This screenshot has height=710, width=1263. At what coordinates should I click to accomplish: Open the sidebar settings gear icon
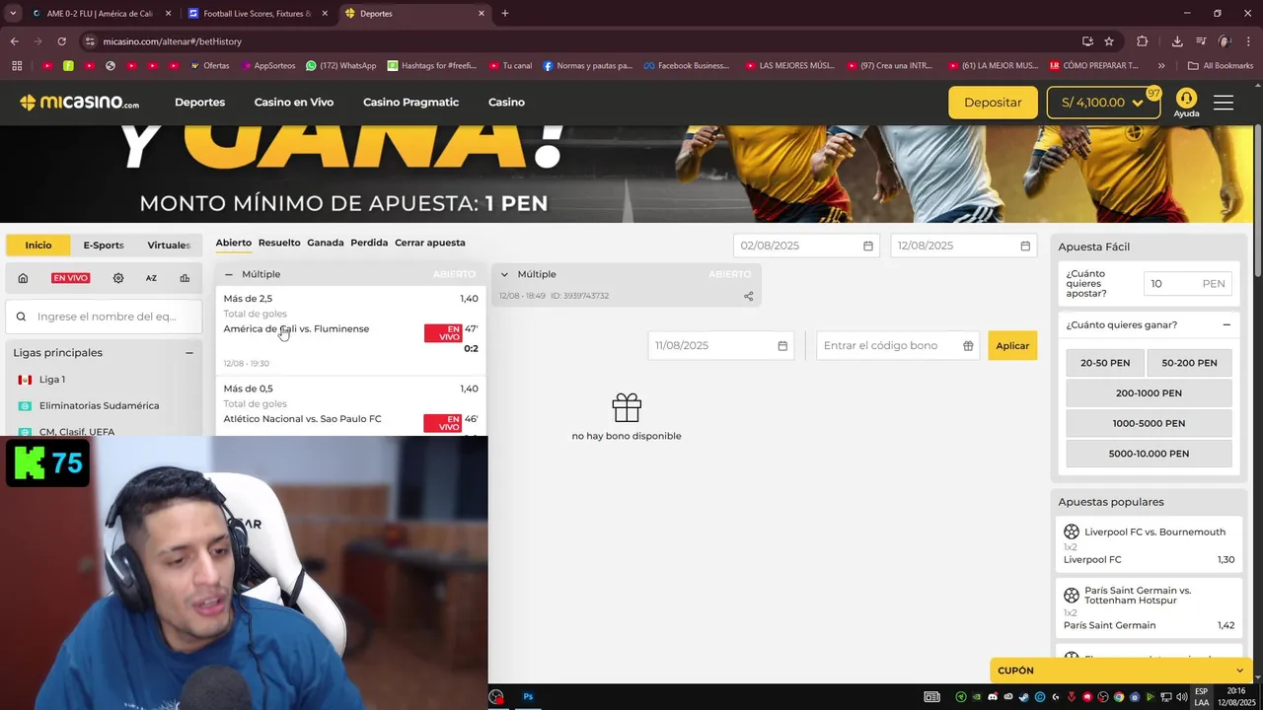(x=118, y=278)
